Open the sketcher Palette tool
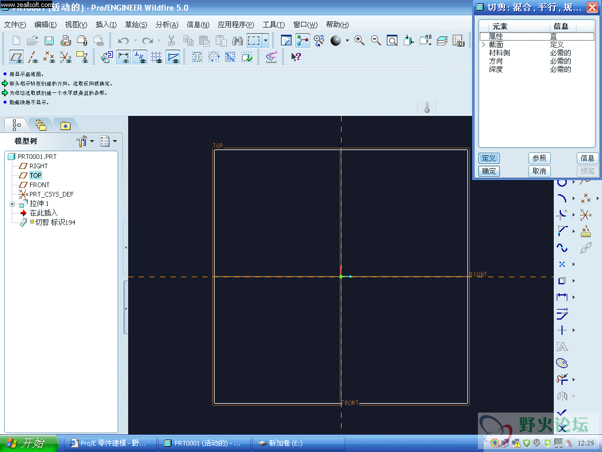Screen dimensions: 602x452 tap(561, 363)
